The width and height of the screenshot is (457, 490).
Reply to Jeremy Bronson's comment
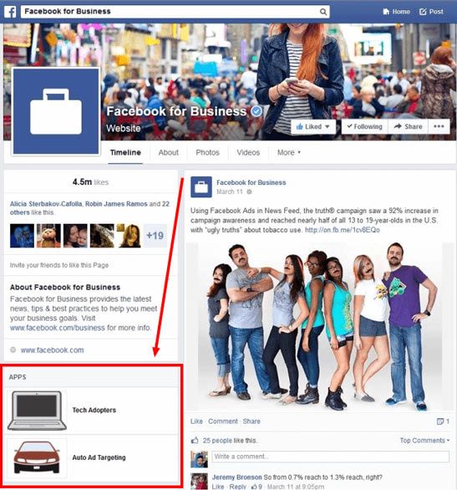tap(238, 487)
